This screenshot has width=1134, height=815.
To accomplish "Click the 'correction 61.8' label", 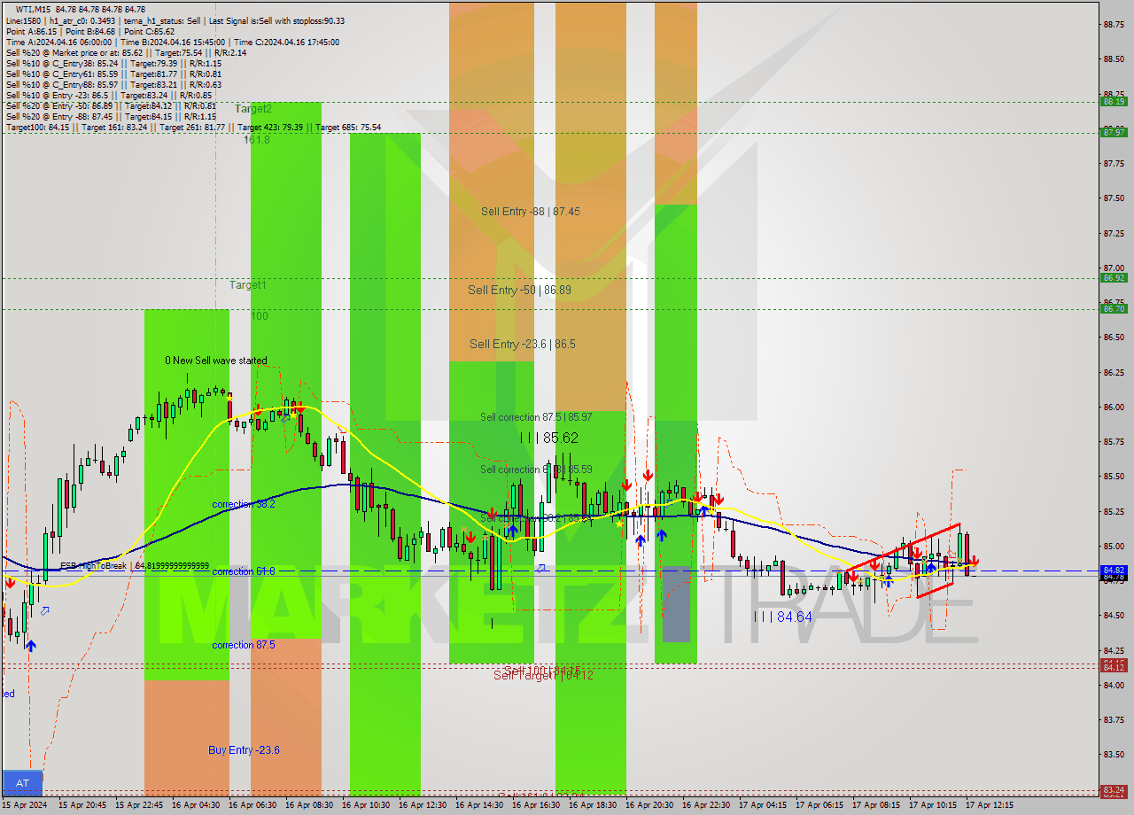I will click(244, 572).
